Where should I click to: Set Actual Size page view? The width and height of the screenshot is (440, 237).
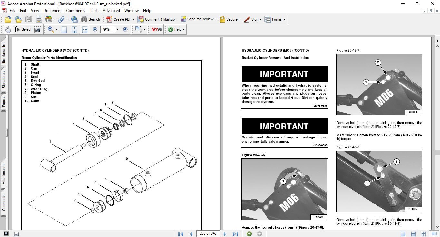[x=64, y=29]
